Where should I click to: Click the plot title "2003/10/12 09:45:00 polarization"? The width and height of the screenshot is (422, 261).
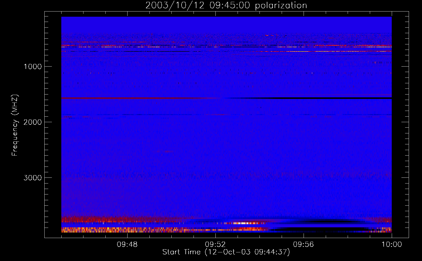pyautogui.click(x=226, y=5)
